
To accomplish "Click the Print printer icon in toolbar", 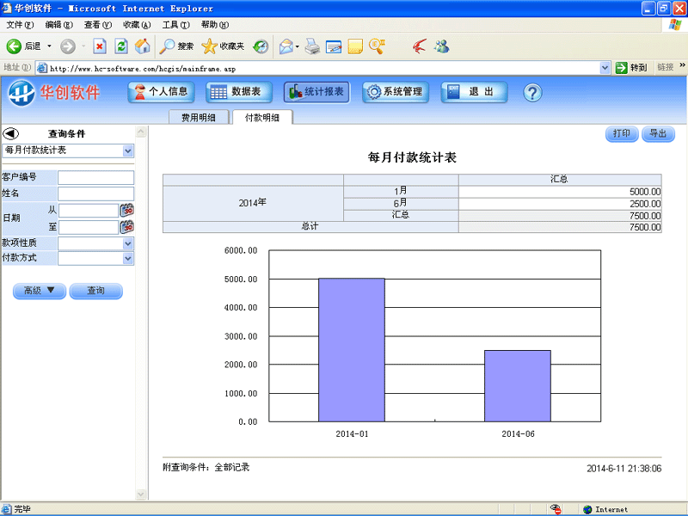I will tap(312, 46).
